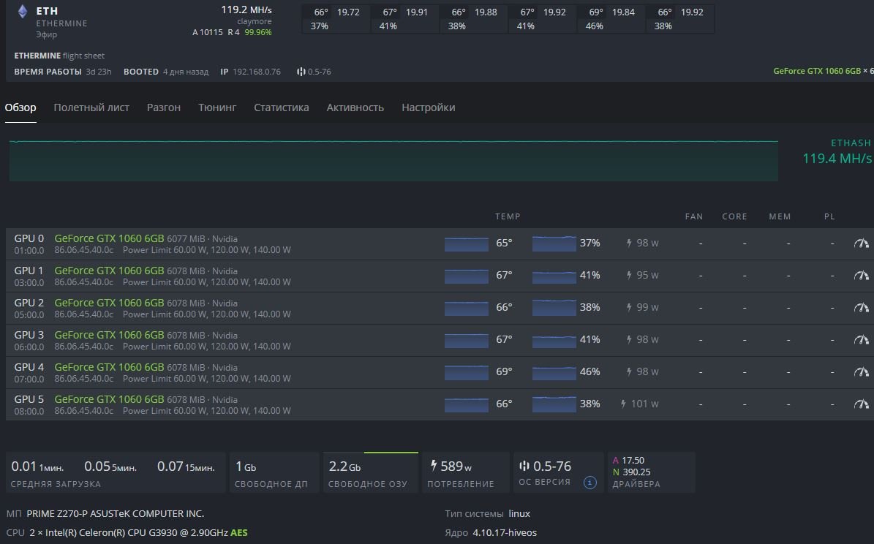Click the power bolt icon in the GPU 1 row
The height and width of the screenshot is (544, 874).
pos(629,276)
